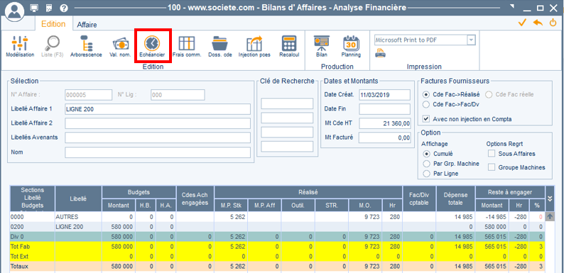Click the Dépense totale column header
This screenshot has height=273, width=564.
[x=455, y=199]
